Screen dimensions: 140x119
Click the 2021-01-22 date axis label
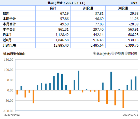12,115
